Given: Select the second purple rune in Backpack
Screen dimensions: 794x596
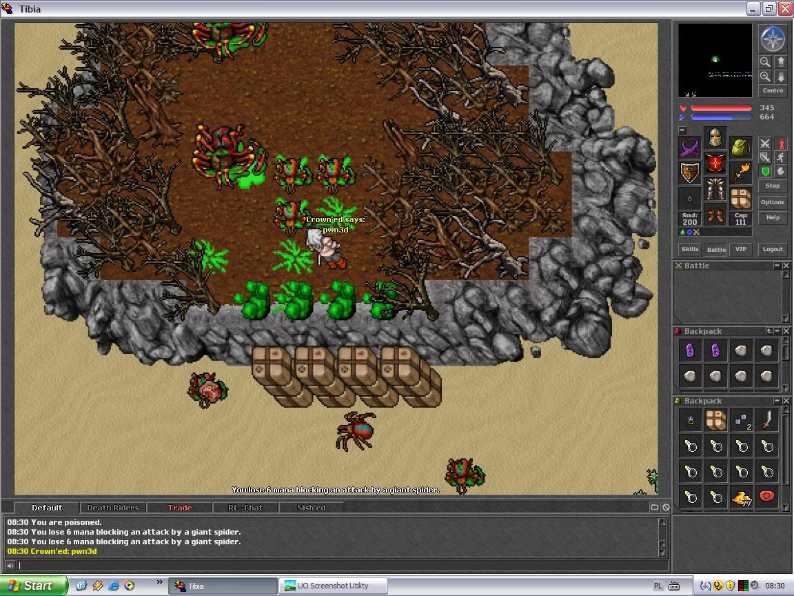Looking at the screenshot, I should (715, 350).
